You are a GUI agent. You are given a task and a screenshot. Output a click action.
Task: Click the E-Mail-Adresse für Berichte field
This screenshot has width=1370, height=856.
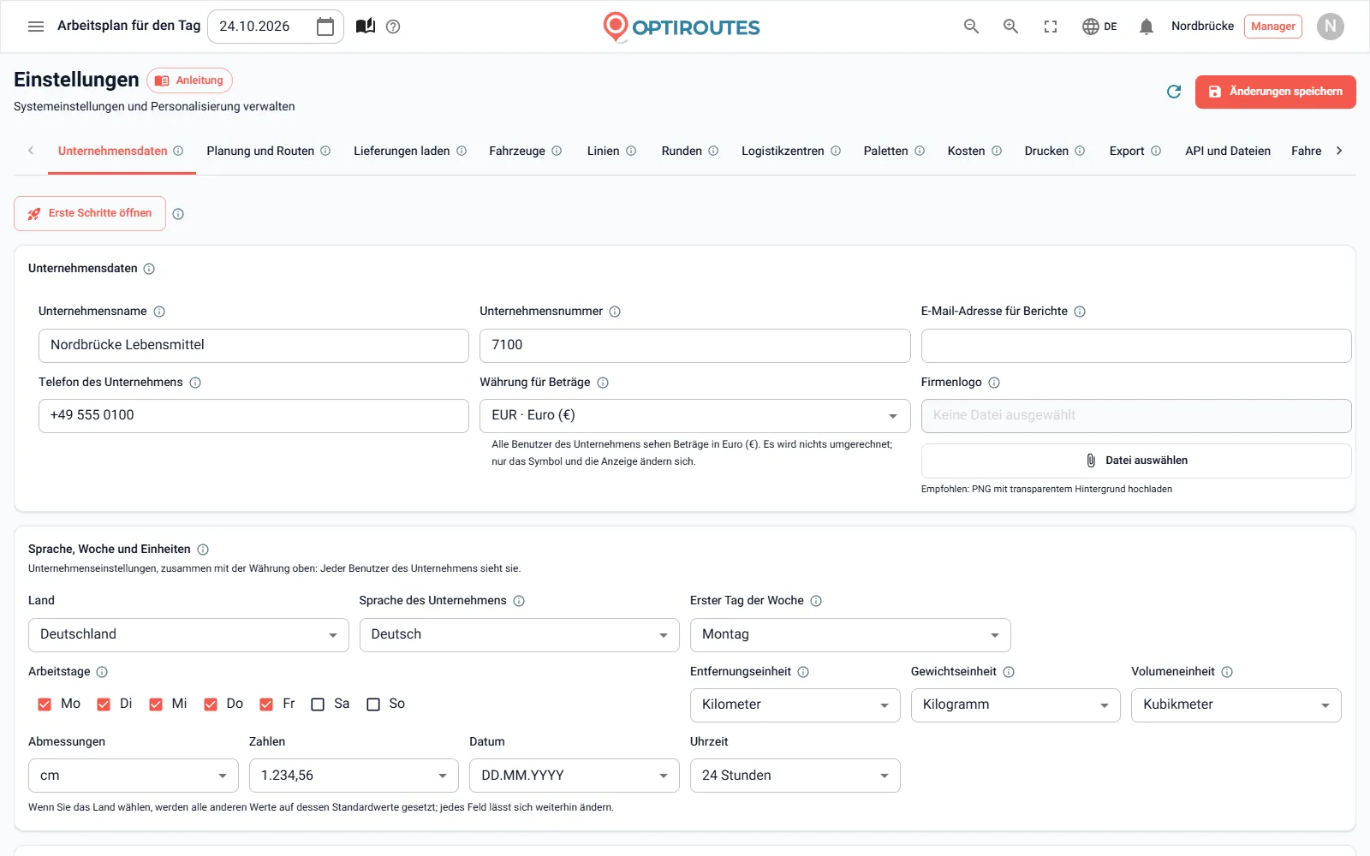point(1136,346)
